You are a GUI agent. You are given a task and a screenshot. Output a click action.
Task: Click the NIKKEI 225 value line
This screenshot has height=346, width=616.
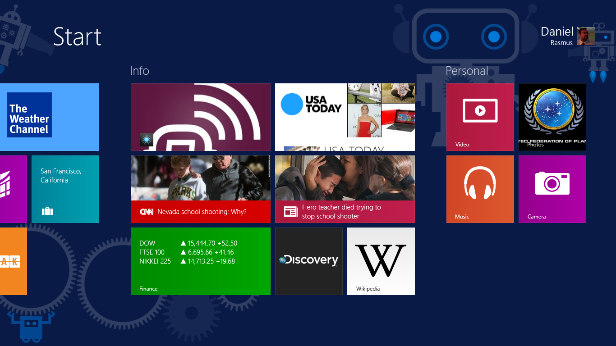coord(187,261)
